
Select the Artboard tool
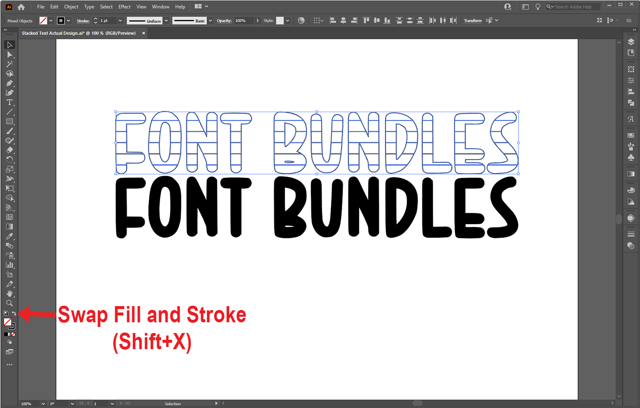[9, 275]
